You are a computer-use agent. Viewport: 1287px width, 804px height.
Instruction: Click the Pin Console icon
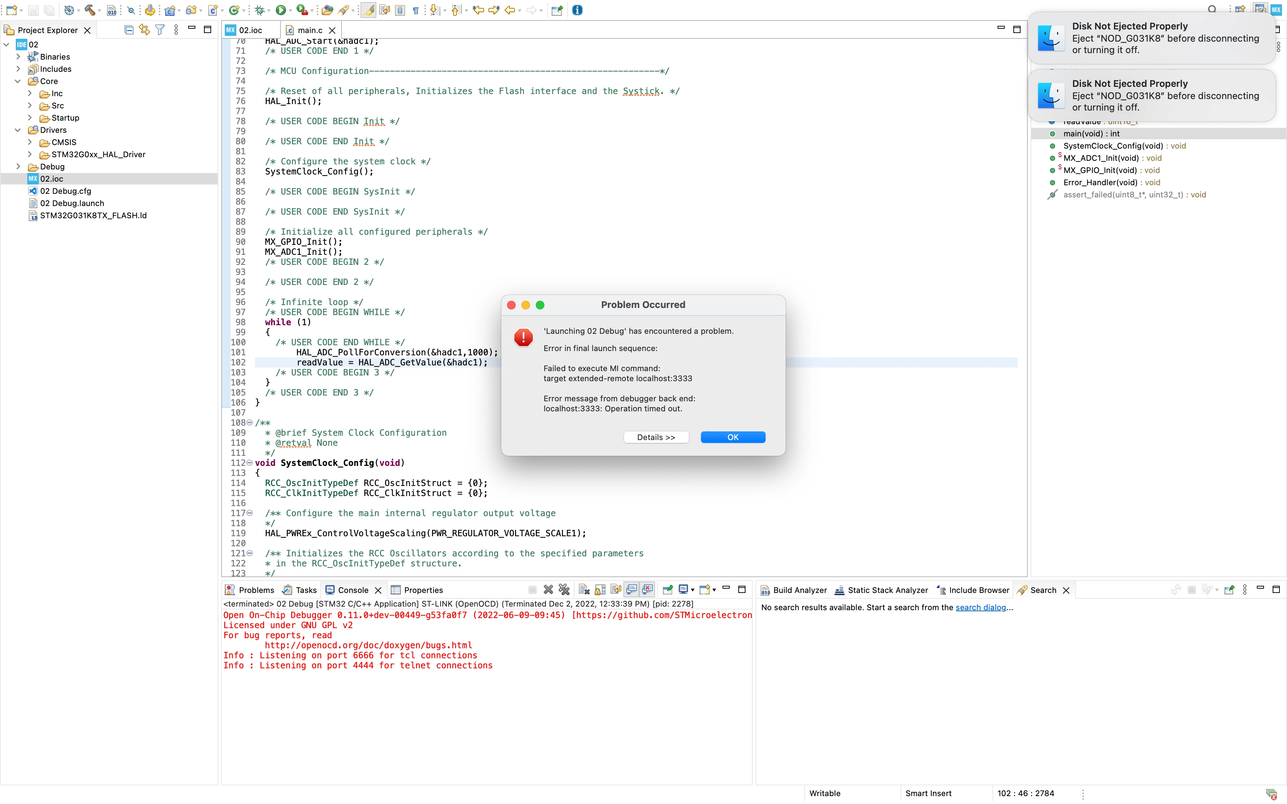[x=668, y=589]
